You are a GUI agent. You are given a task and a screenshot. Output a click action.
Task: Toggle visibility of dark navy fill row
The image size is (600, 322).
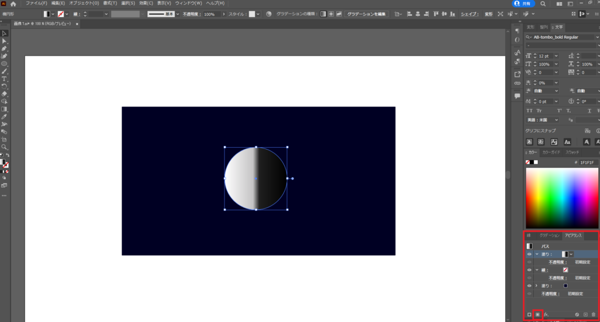[530, 286]
